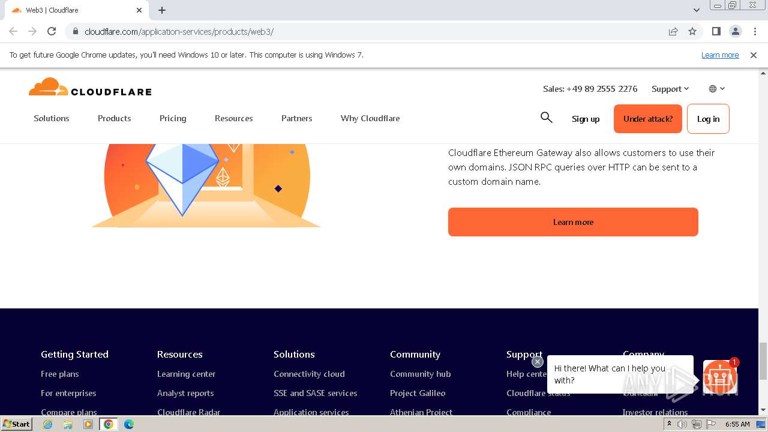Click Learn more in update bar
Viewport: 768px width, 432px height.
720,55
